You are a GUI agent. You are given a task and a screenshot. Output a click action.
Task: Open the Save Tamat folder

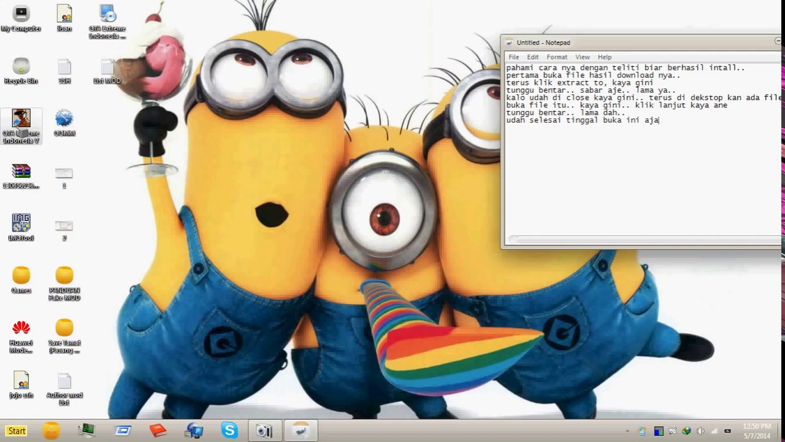tap(64, 336)
